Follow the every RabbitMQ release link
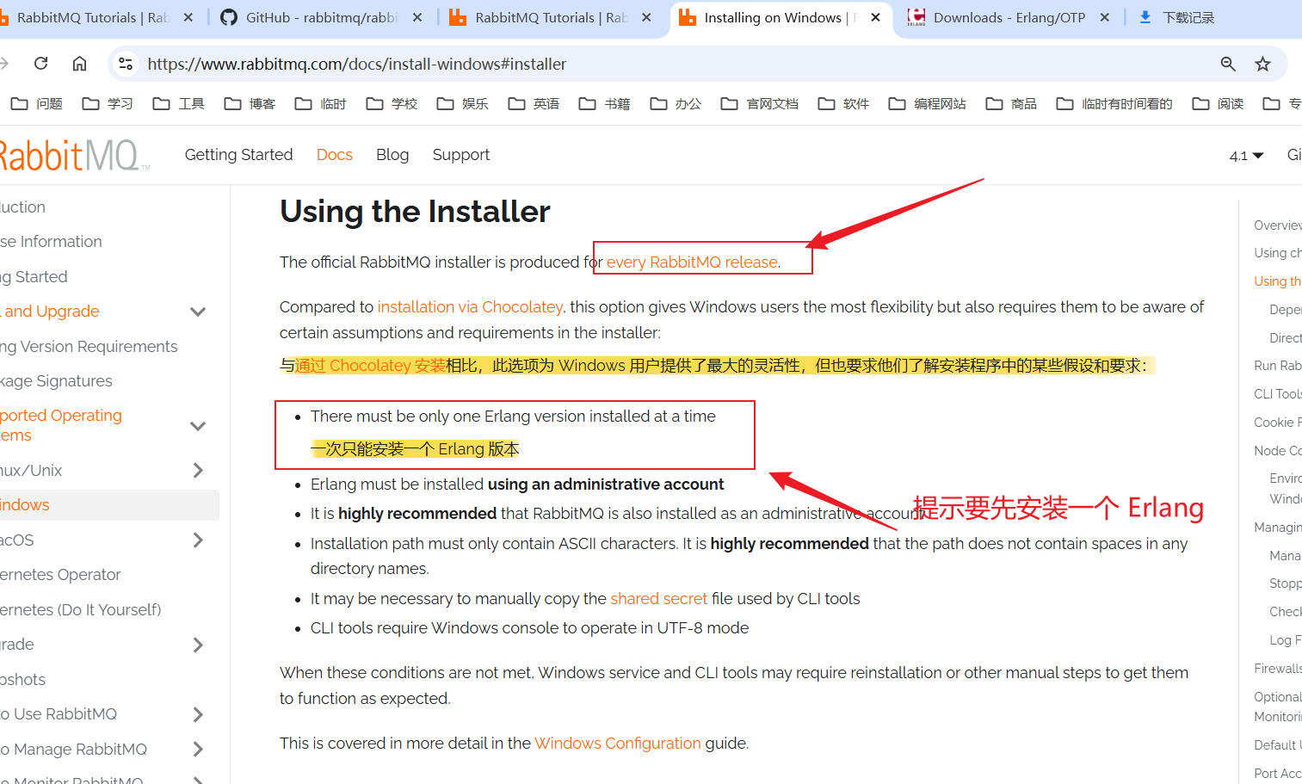 (692, 262)
